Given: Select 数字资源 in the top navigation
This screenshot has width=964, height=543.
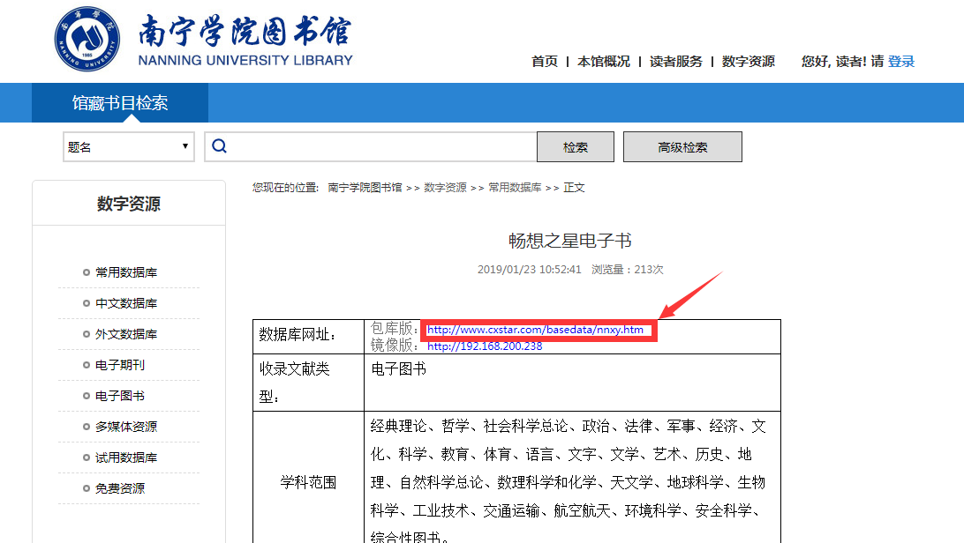Looking at the screenshot, I should [x=749, y=62].
